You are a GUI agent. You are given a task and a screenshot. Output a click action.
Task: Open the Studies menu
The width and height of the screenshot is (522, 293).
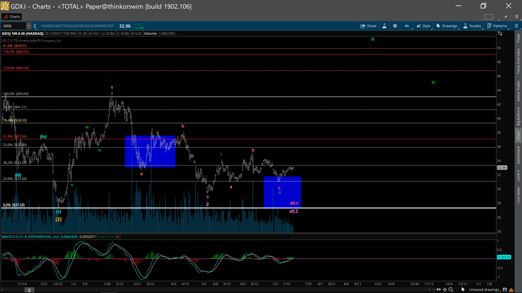pos(472,26)
